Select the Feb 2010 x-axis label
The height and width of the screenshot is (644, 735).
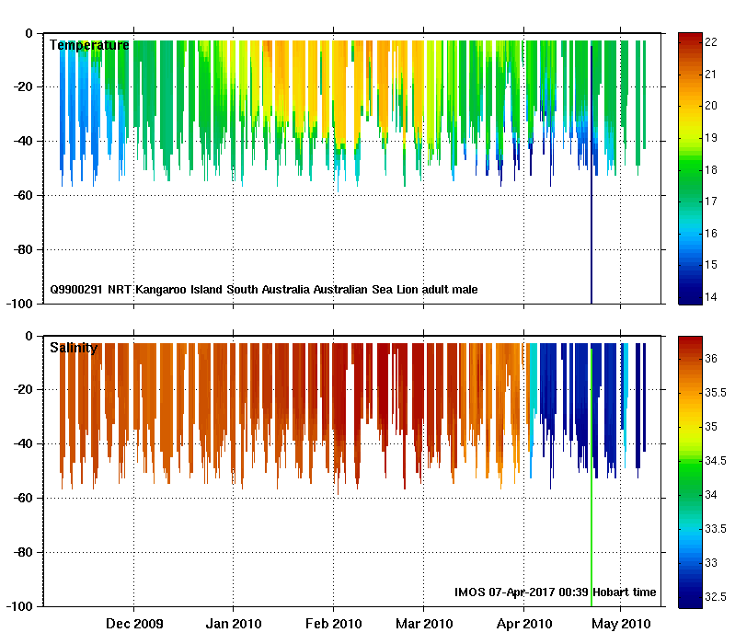(x=333, y=624)
